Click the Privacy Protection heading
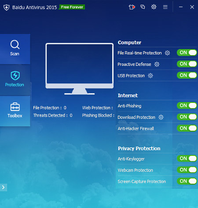This screenshot has height=208, width=198. pos(139,148)
